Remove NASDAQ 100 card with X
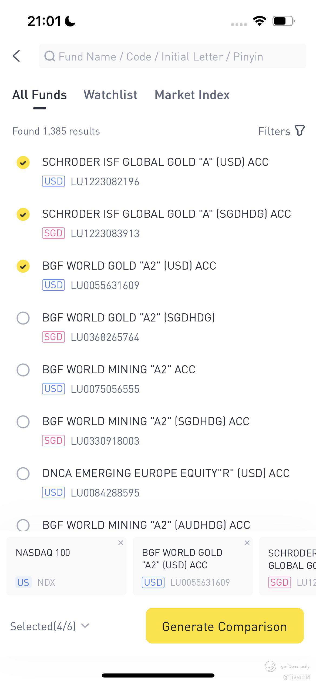Image resolution: width=316 pixels, height=684 pixels. pyautogui.click(x=121, y=543)
